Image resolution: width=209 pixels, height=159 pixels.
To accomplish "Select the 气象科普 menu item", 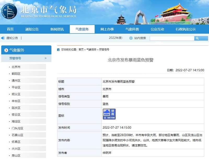I will point(132,29).
